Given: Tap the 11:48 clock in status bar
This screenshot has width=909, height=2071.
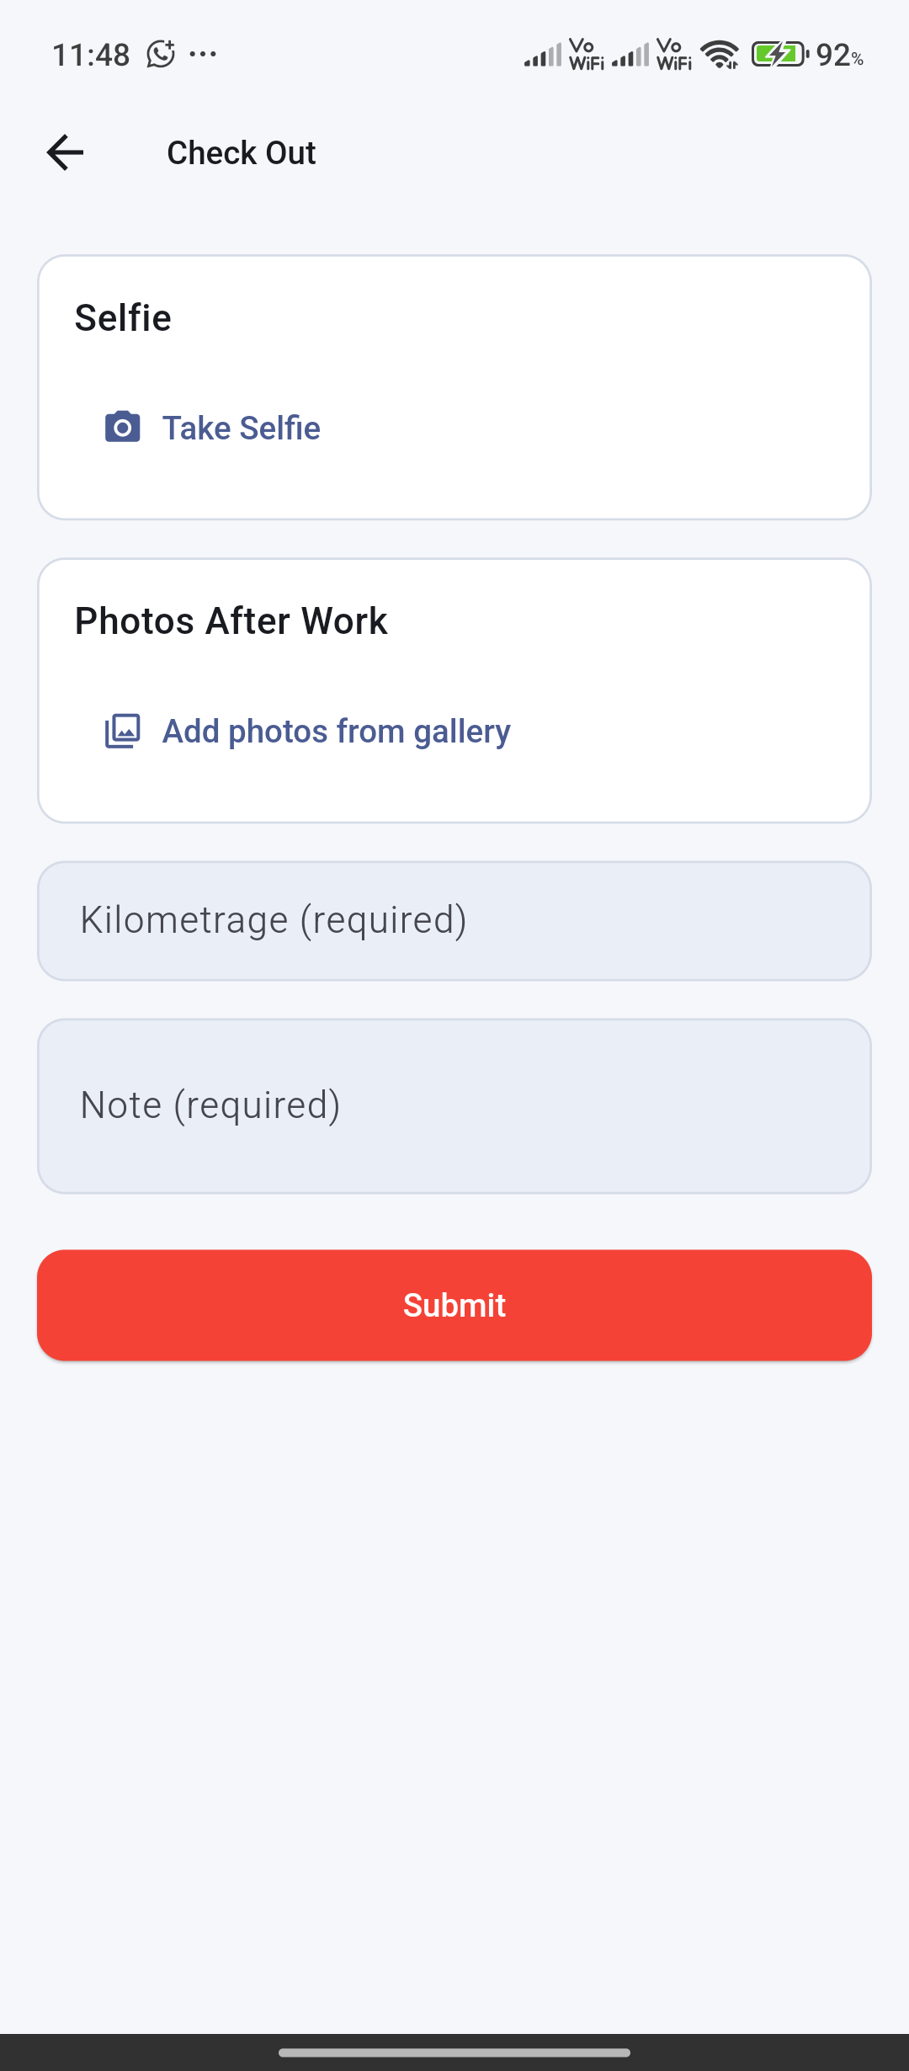Looking at the screenshot, I should pyautogui.click(x=91, y=56).
